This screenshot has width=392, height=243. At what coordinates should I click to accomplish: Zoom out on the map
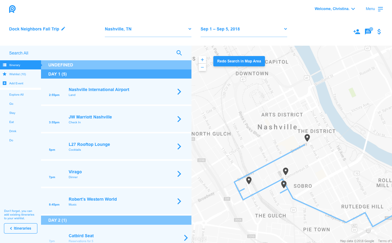point(202,67)
